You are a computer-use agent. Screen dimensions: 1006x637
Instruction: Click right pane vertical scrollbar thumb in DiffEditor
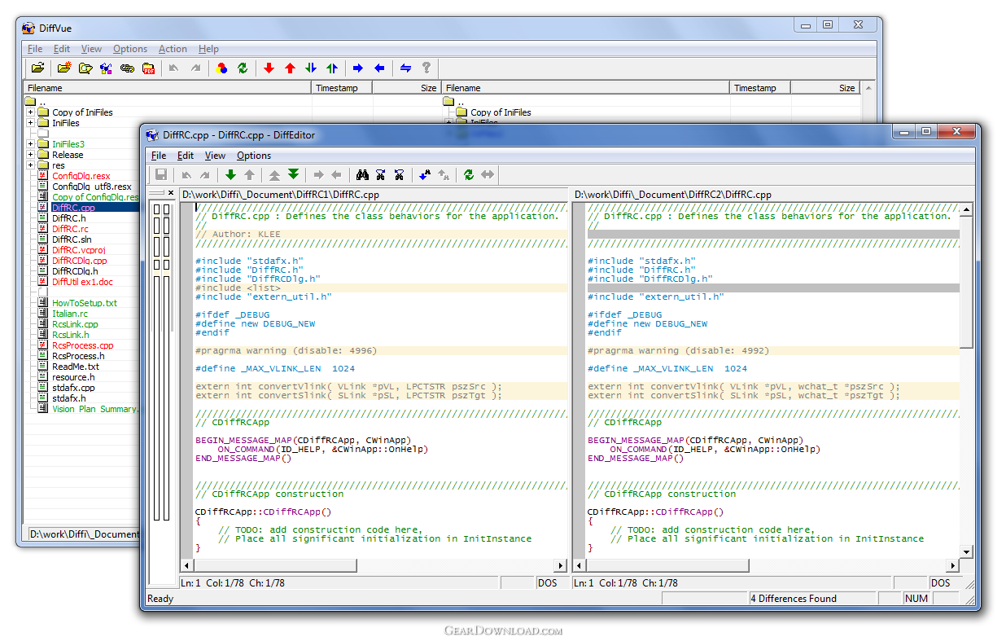[x=966, y=282]
